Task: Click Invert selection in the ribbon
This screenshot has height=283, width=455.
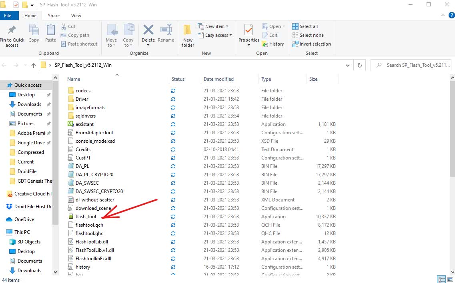Action: coord(311,44)
